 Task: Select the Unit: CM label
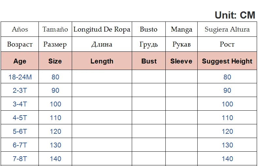coord(235,15)
